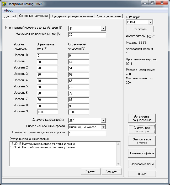Click the maximum current input field

click(x=87, y=35)
